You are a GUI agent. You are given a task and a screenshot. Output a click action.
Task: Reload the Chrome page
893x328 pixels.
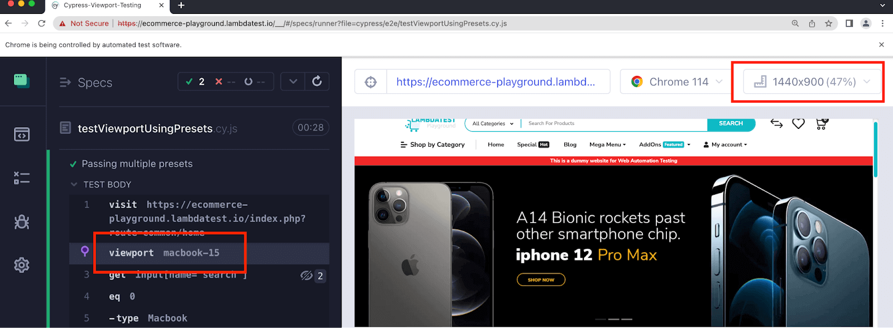point(41,23)
